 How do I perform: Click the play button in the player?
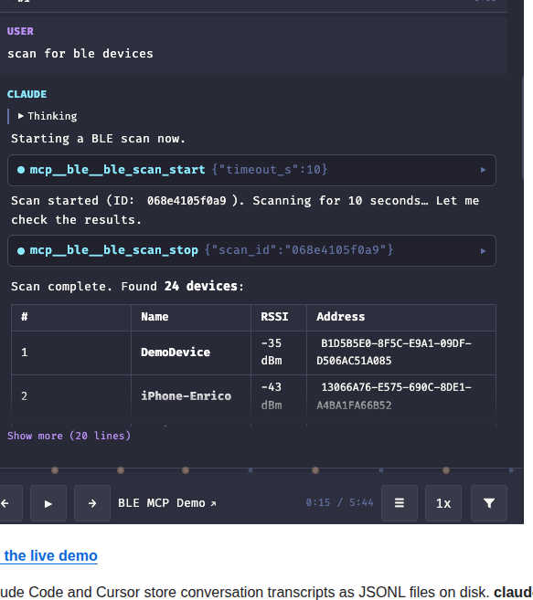[x=48, y=503]
